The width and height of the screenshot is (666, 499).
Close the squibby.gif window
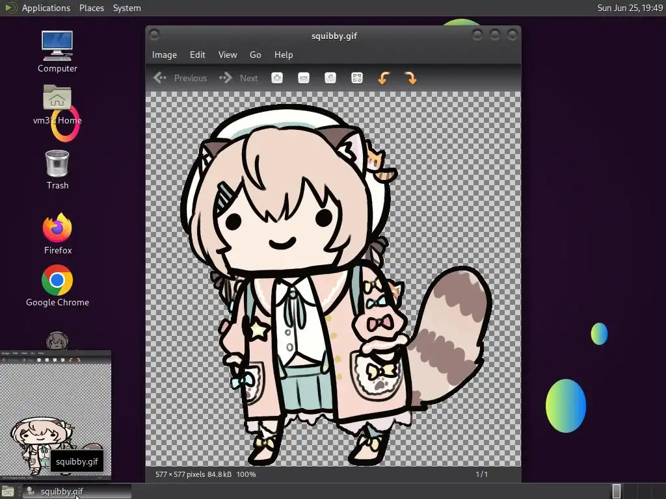513,34
